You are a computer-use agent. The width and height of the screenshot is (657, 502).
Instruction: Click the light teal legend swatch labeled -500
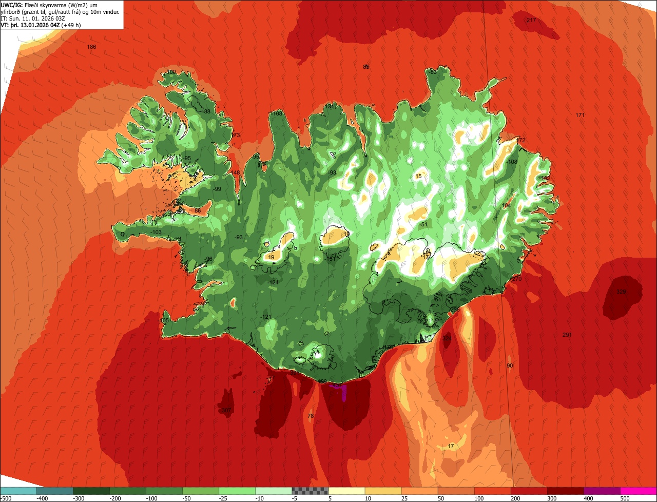[18, 491]
